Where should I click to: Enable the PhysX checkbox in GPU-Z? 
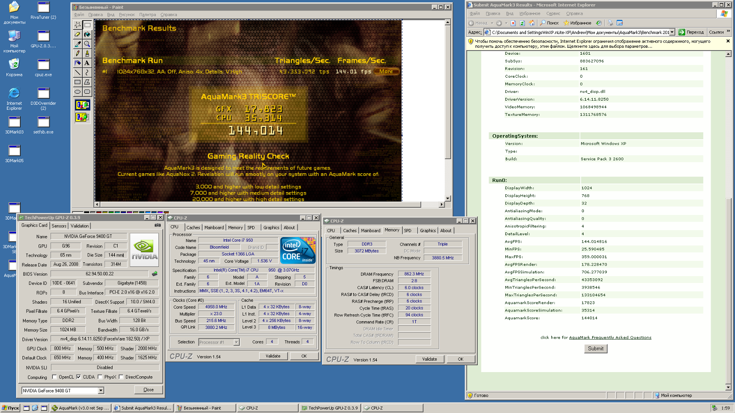pos(100,377)
